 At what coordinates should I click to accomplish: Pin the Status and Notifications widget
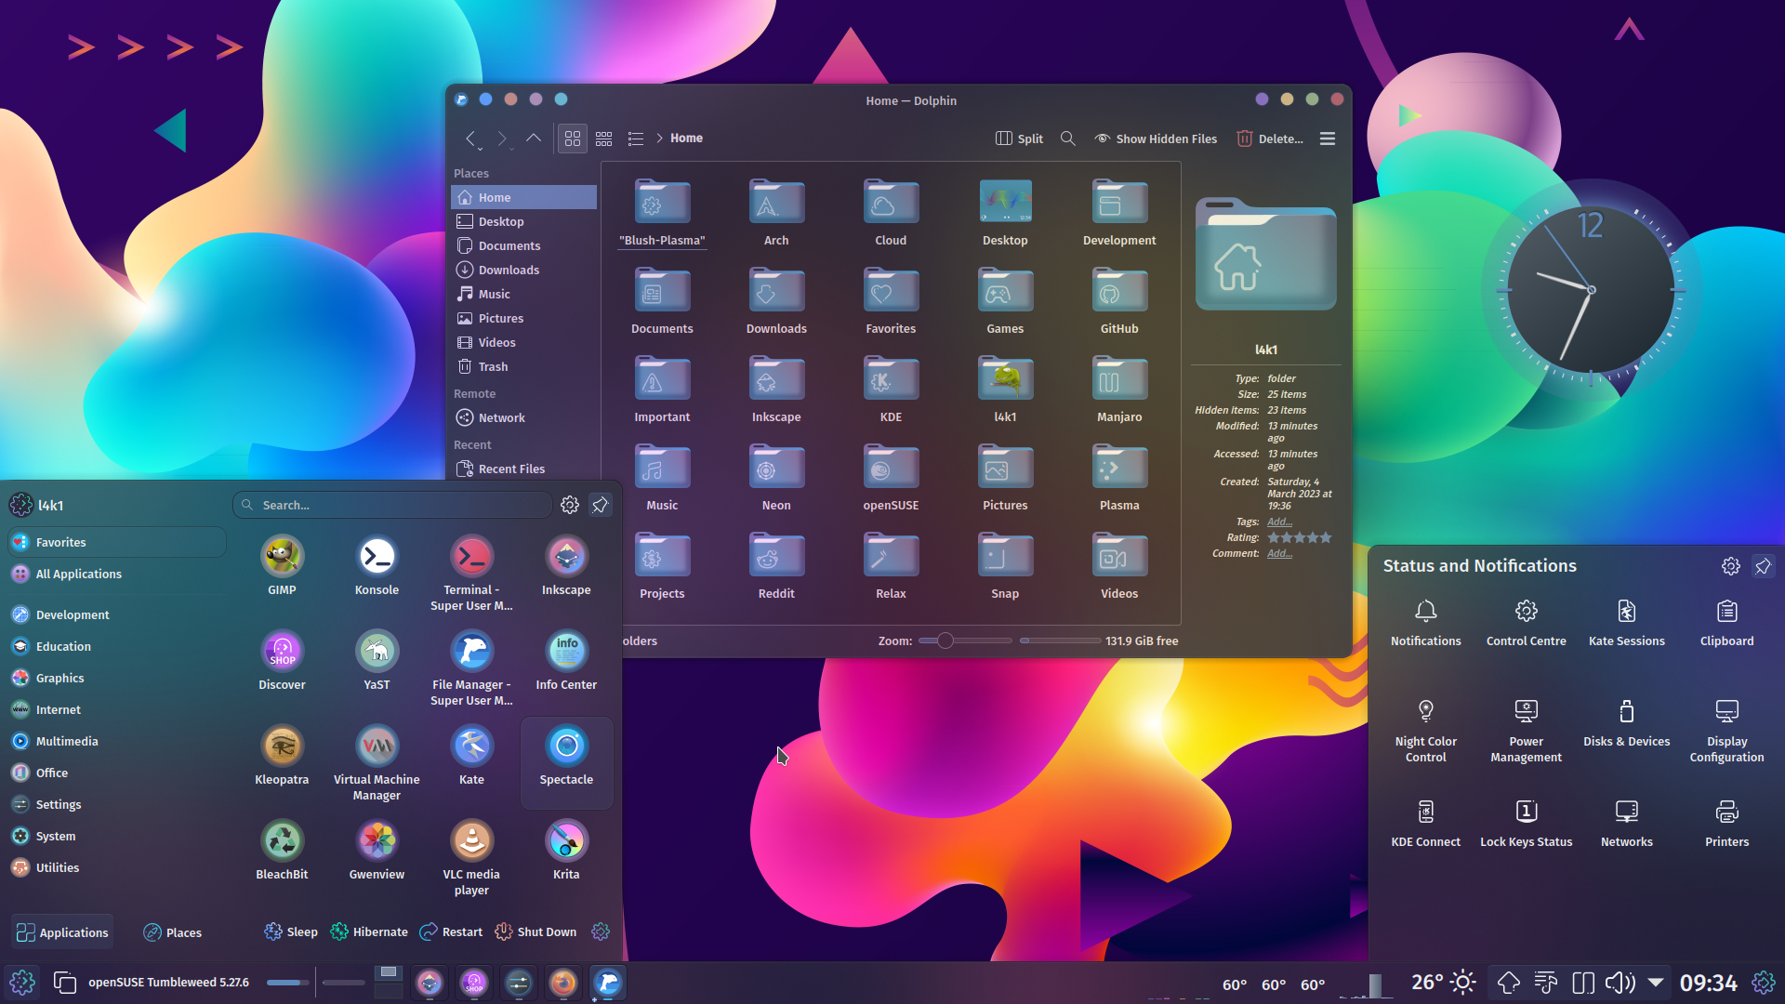pyautogui.click(x=1764, y=565)
